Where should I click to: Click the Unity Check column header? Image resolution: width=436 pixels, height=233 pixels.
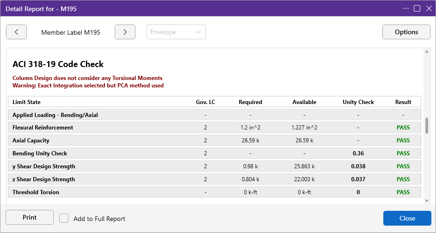[x=358, y=102]
